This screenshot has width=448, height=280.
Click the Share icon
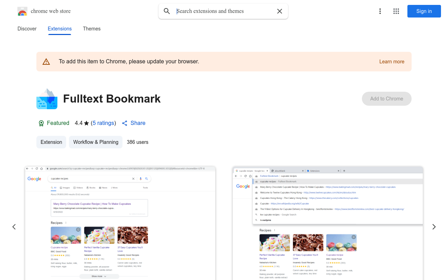(x=125, y=123)
